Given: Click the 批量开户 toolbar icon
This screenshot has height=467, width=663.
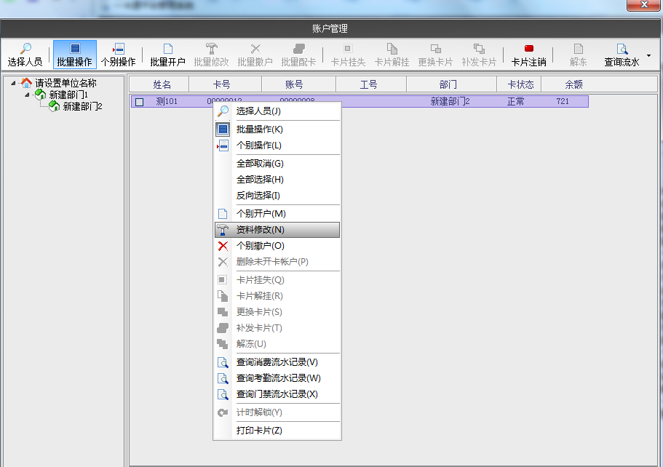Looking at the screenshot, I should 167,49.
